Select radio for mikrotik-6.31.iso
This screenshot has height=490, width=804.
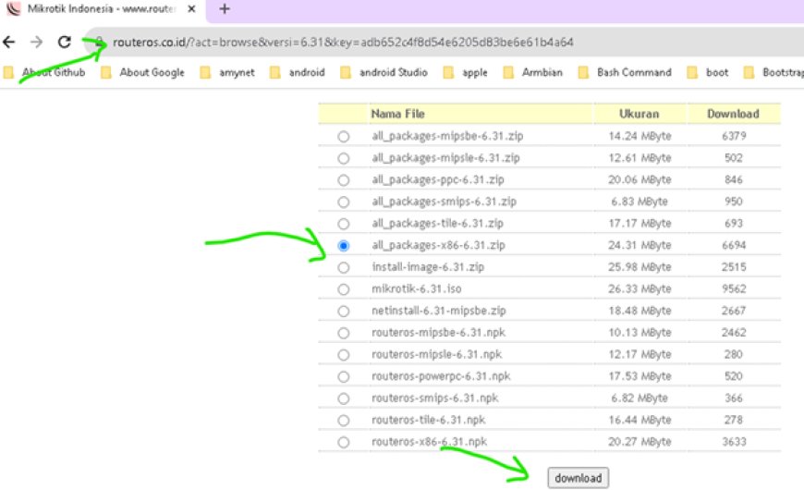[x=343, y=289]
